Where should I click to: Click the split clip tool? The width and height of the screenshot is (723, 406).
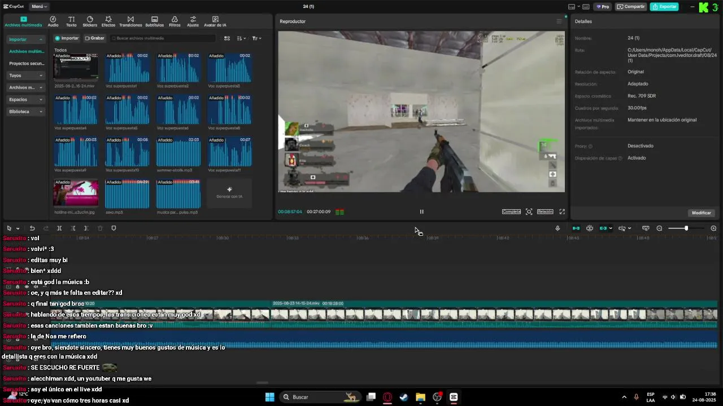coord(59,228)
